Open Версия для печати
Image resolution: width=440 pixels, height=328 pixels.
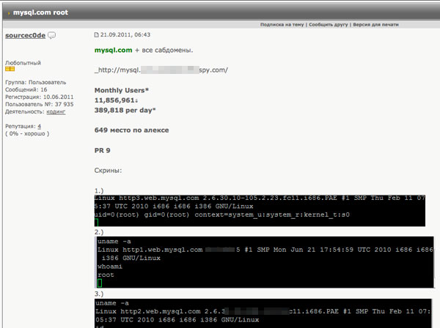375,25
